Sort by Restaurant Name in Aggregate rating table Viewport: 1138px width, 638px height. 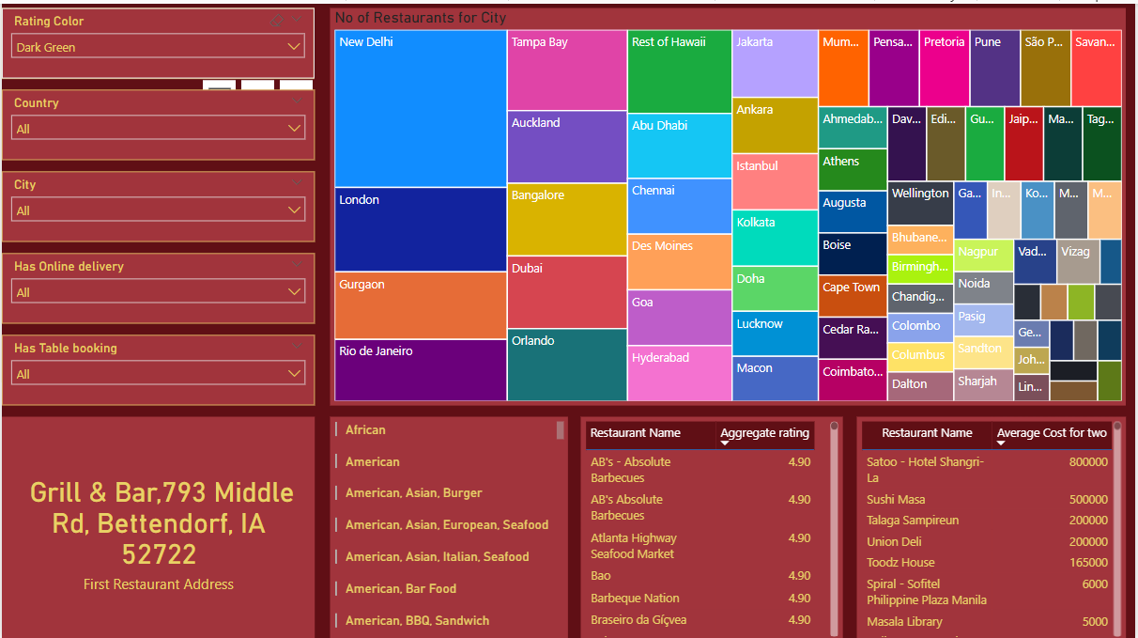click(x=635, y=433)
